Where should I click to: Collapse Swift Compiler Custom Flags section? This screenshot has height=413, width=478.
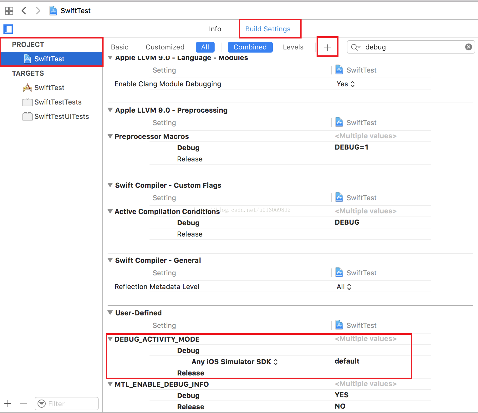pyautogui.click(x=110, y=185)
